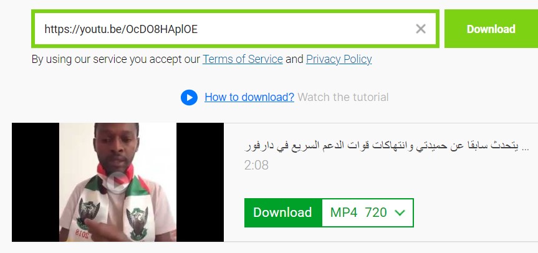Expand the format chevron arrow
This screenshot has height=253, width=538.
pos(400,213)
